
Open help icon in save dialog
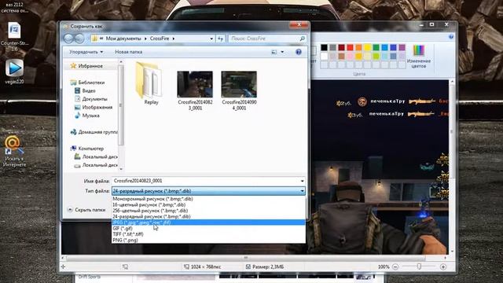[x=299, y=52]
